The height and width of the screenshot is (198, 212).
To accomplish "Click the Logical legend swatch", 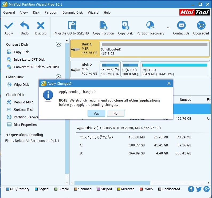I will tap(36, 189).
